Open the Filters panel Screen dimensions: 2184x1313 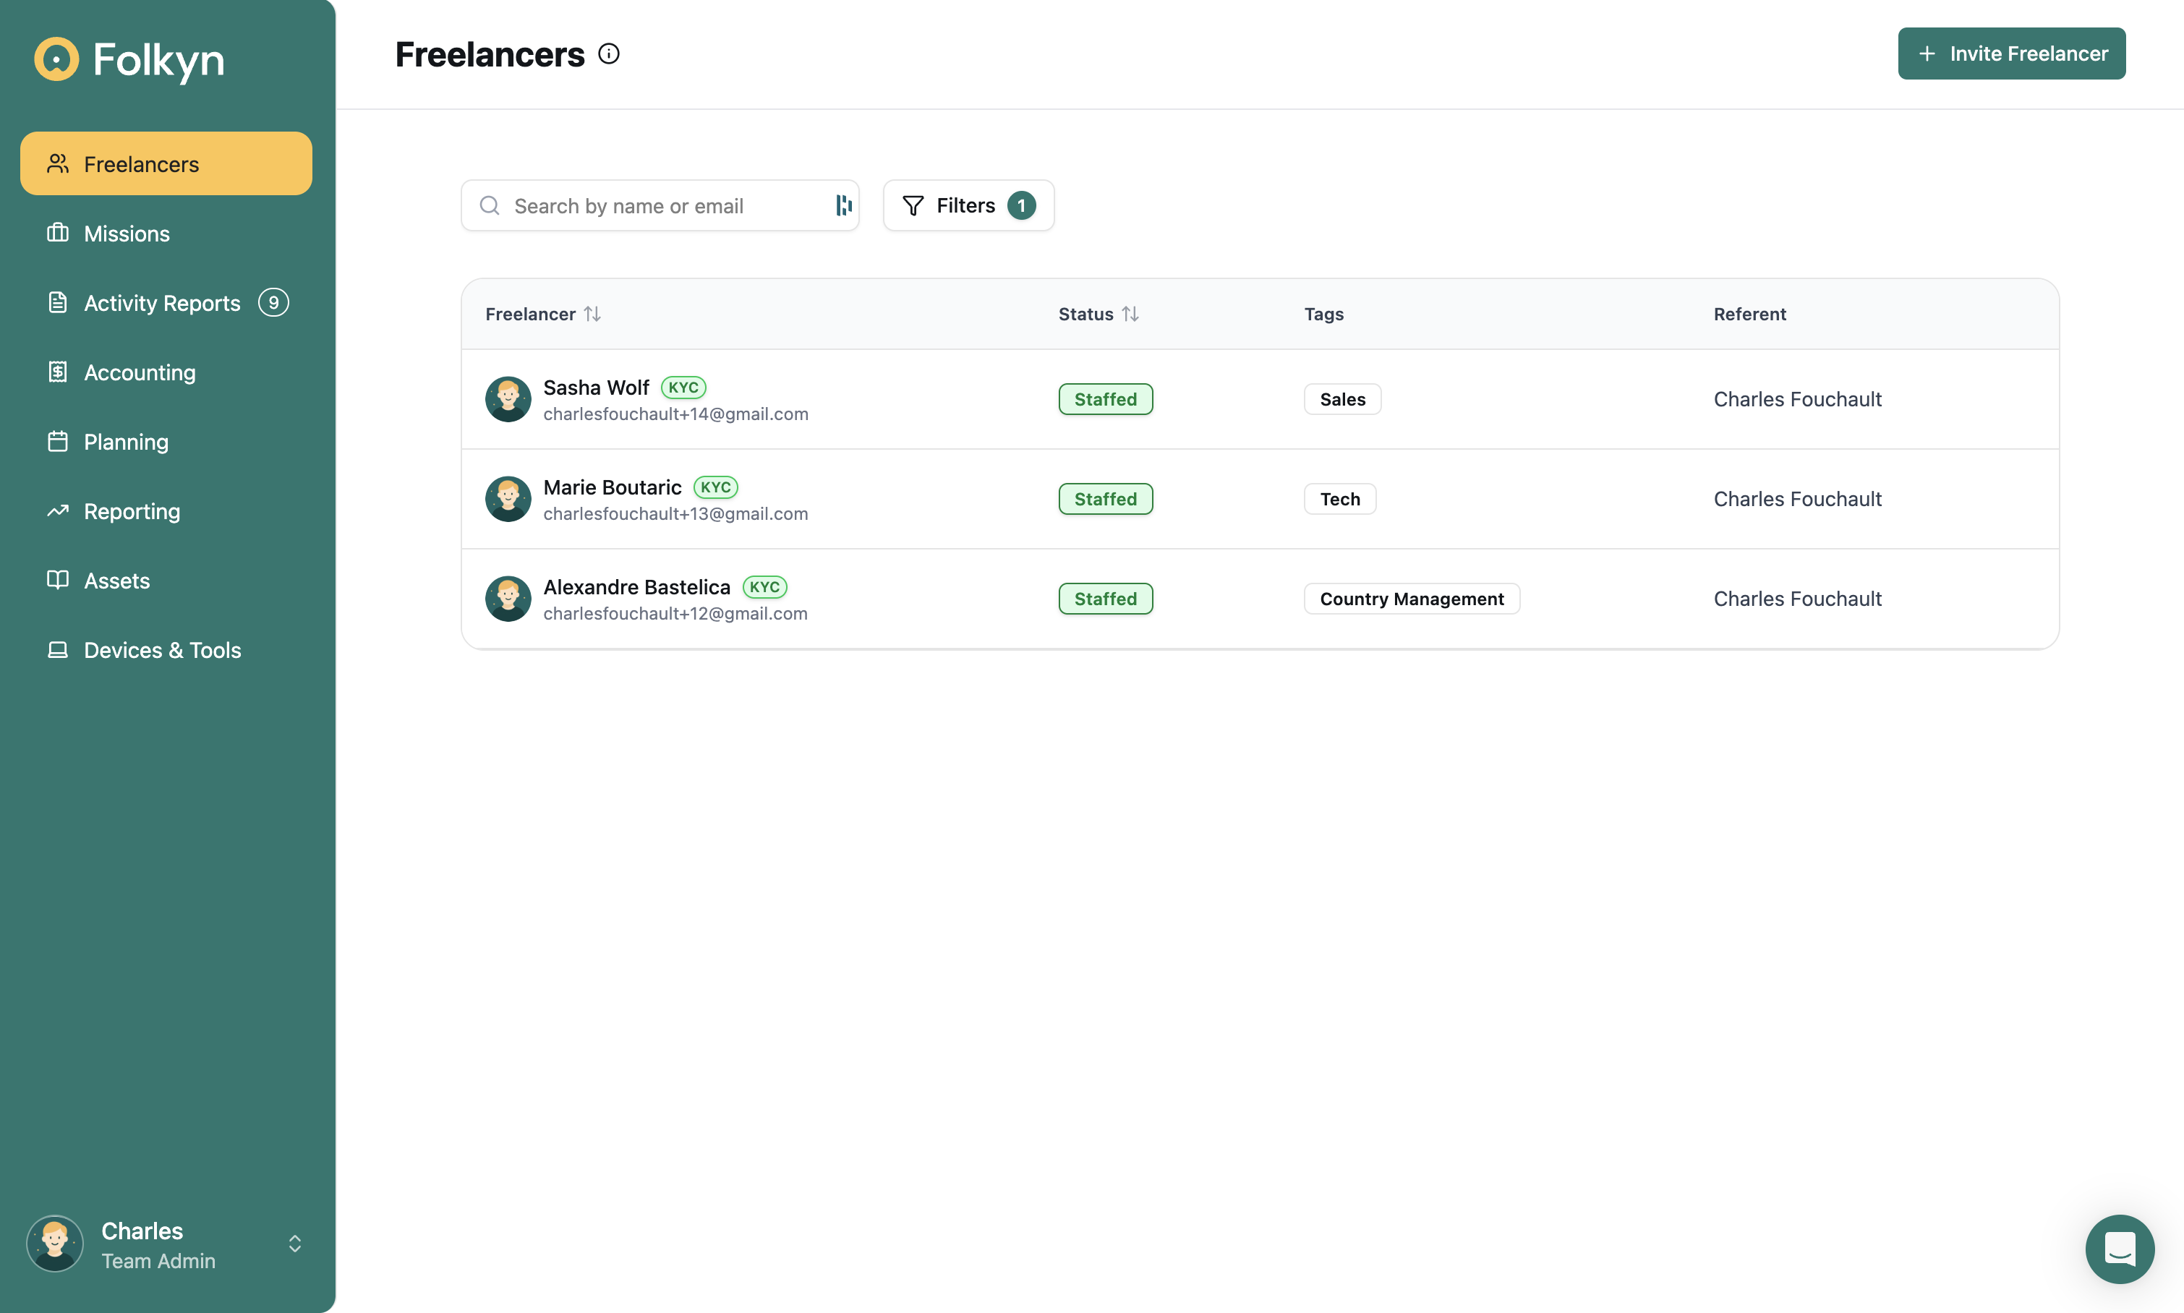click(967, 205)
